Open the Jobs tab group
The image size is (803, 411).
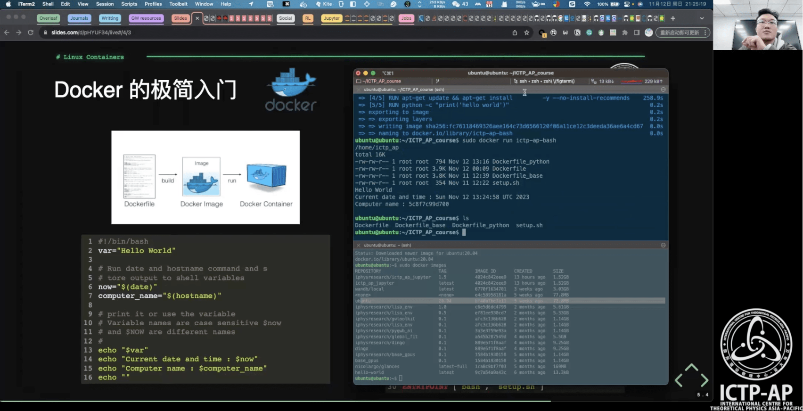click(406, 18)
